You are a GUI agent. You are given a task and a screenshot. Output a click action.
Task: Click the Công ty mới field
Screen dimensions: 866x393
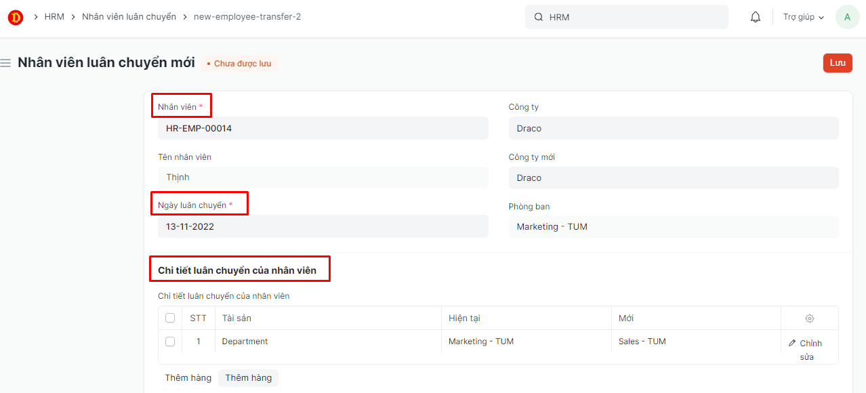click(674, 178)
